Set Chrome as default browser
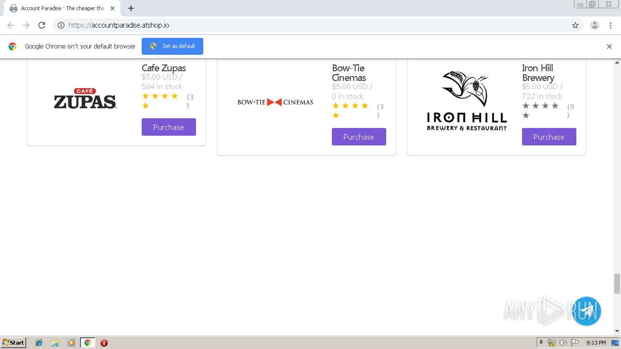 [172, 46]
